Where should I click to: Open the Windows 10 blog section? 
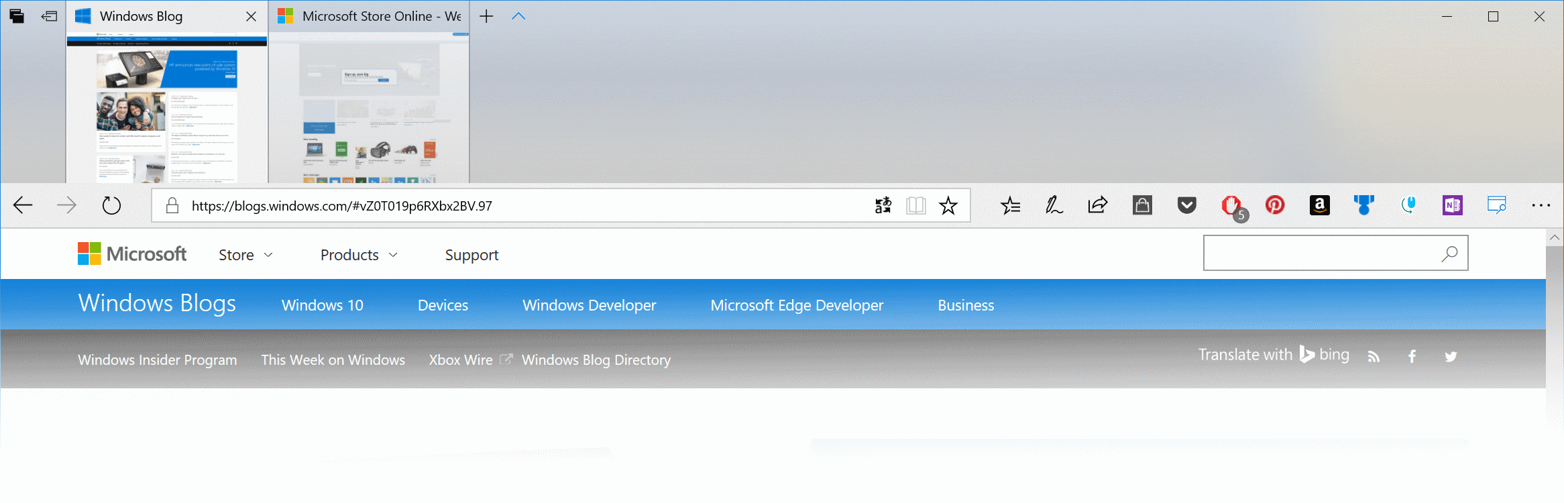tap(323, 305)
